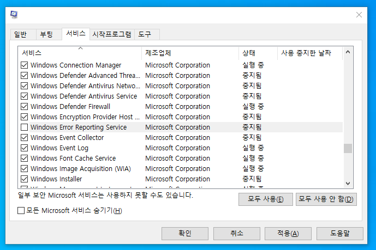Click Windows Defender Firewall service name

coord(70,106)
